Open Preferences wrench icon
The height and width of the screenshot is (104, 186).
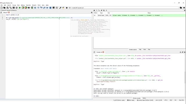click(x=60, y=8)
